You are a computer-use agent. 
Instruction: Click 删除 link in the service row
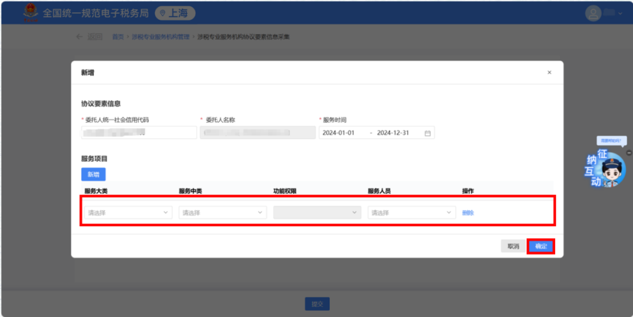click(468, 213)
